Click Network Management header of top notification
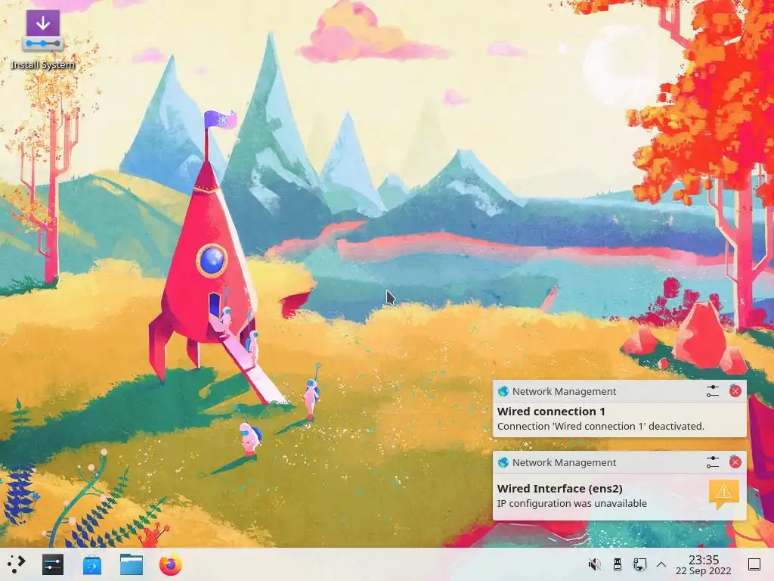The width and height of the screenshot is (774, 581). [x=564, y=391]
